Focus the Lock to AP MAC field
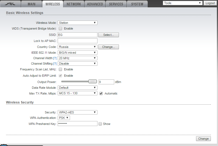The height and width of the screenshot is (146, 218). (77, 41)
